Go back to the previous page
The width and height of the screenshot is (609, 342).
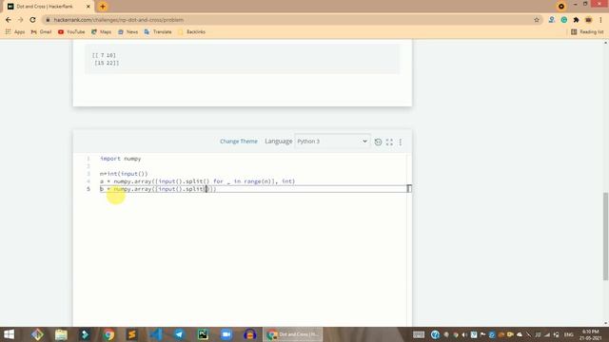point(9,20)
